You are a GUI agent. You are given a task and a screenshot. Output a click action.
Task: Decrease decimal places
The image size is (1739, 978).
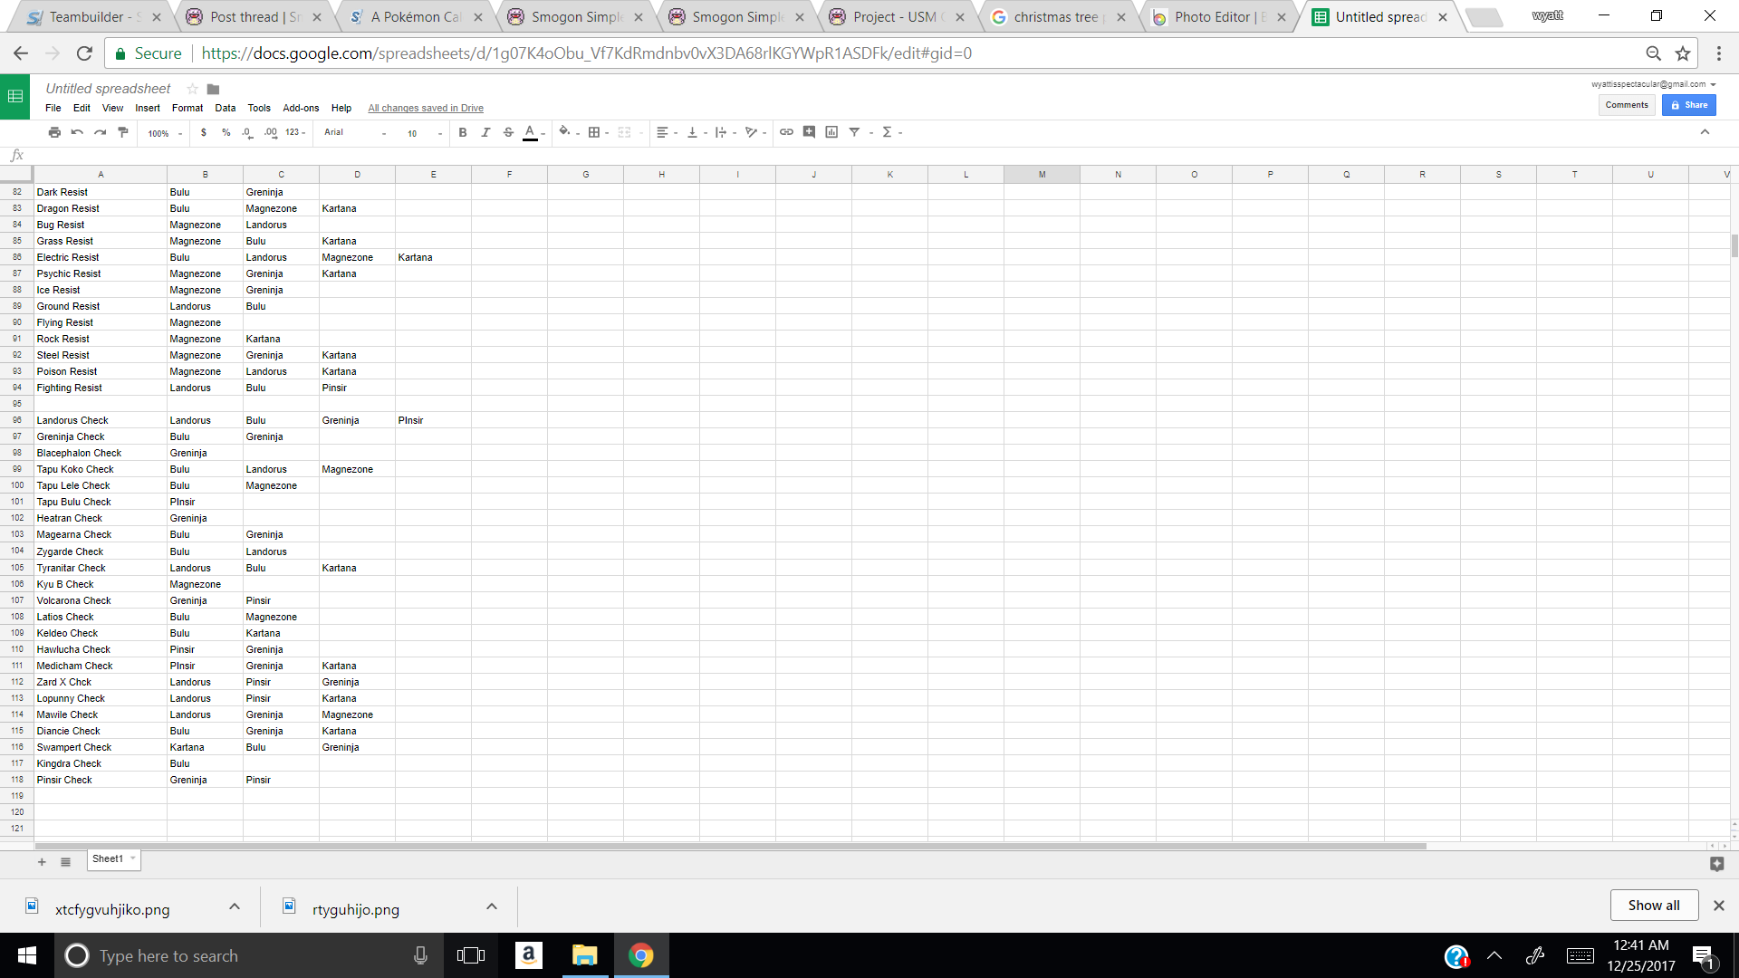point(247,132)
